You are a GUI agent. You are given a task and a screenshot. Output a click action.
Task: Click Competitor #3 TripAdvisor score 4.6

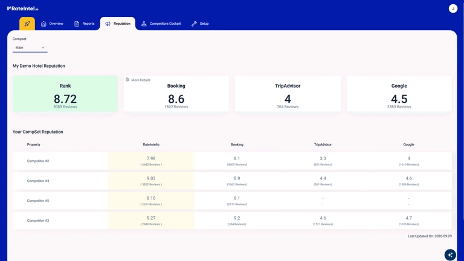pyautogui.click(x=323, y=218)
